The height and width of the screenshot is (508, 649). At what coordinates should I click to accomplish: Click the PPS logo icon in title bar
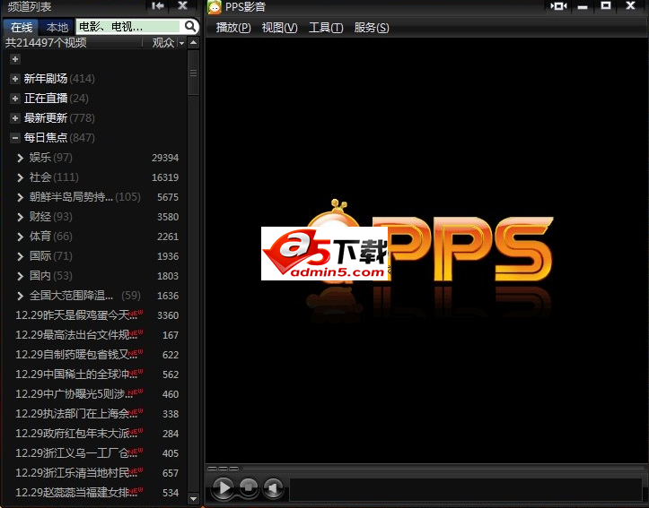tap(215, 7)
